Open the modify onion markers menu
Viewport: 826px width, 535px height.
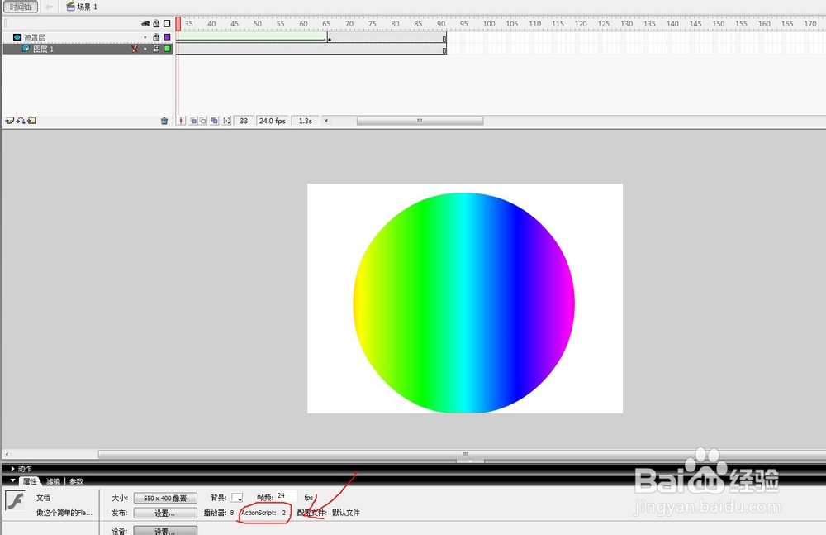[226, 121]
